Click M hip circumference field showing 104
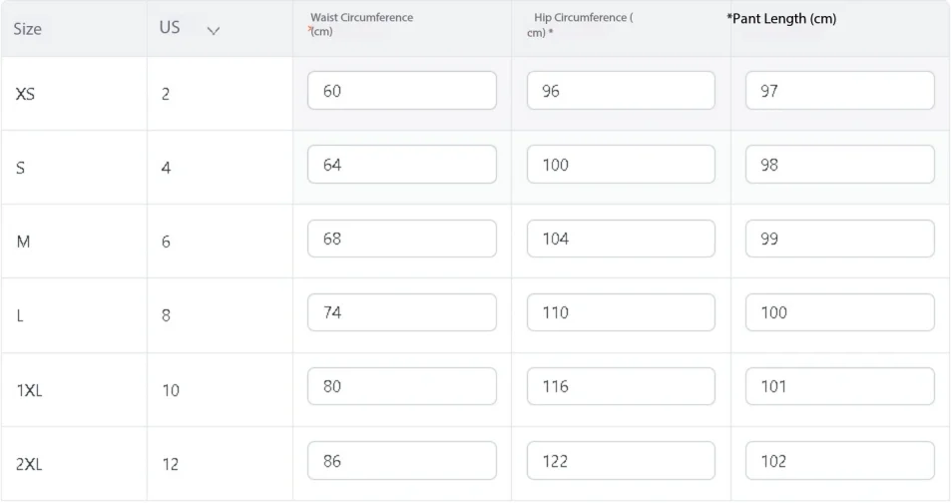Screen dimensions: 951x503 pos(621,239)
